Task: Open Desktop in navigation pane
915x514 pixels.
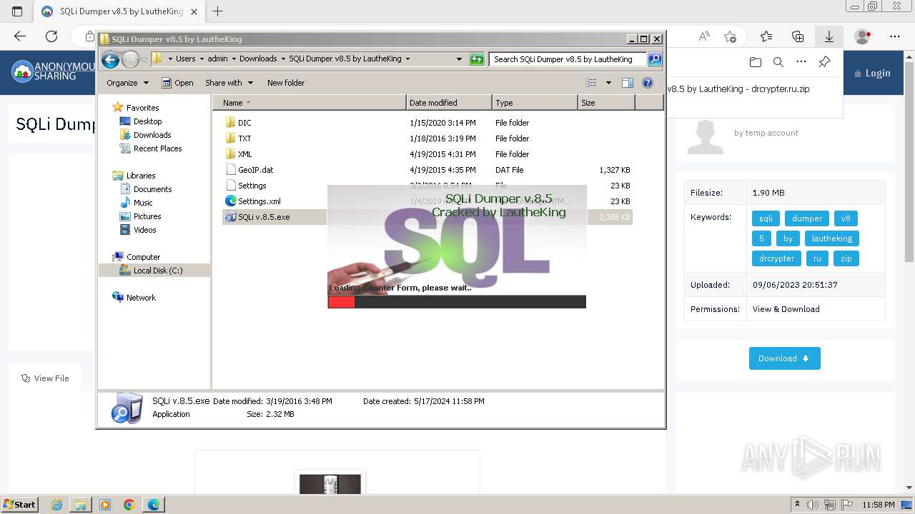Action: [147, 121]
